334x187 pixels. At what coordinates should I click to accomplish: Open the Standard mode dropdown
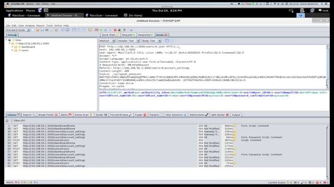tap(18, 30)
